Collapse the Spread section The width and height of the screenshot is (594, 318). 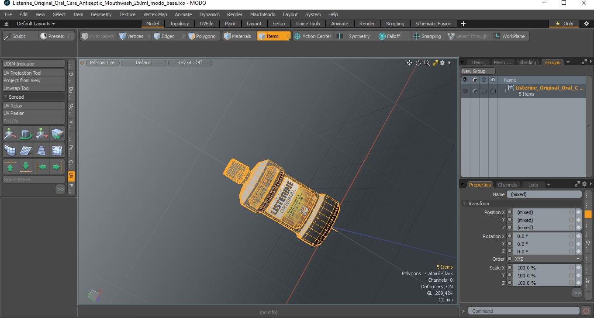click(5, 97)
